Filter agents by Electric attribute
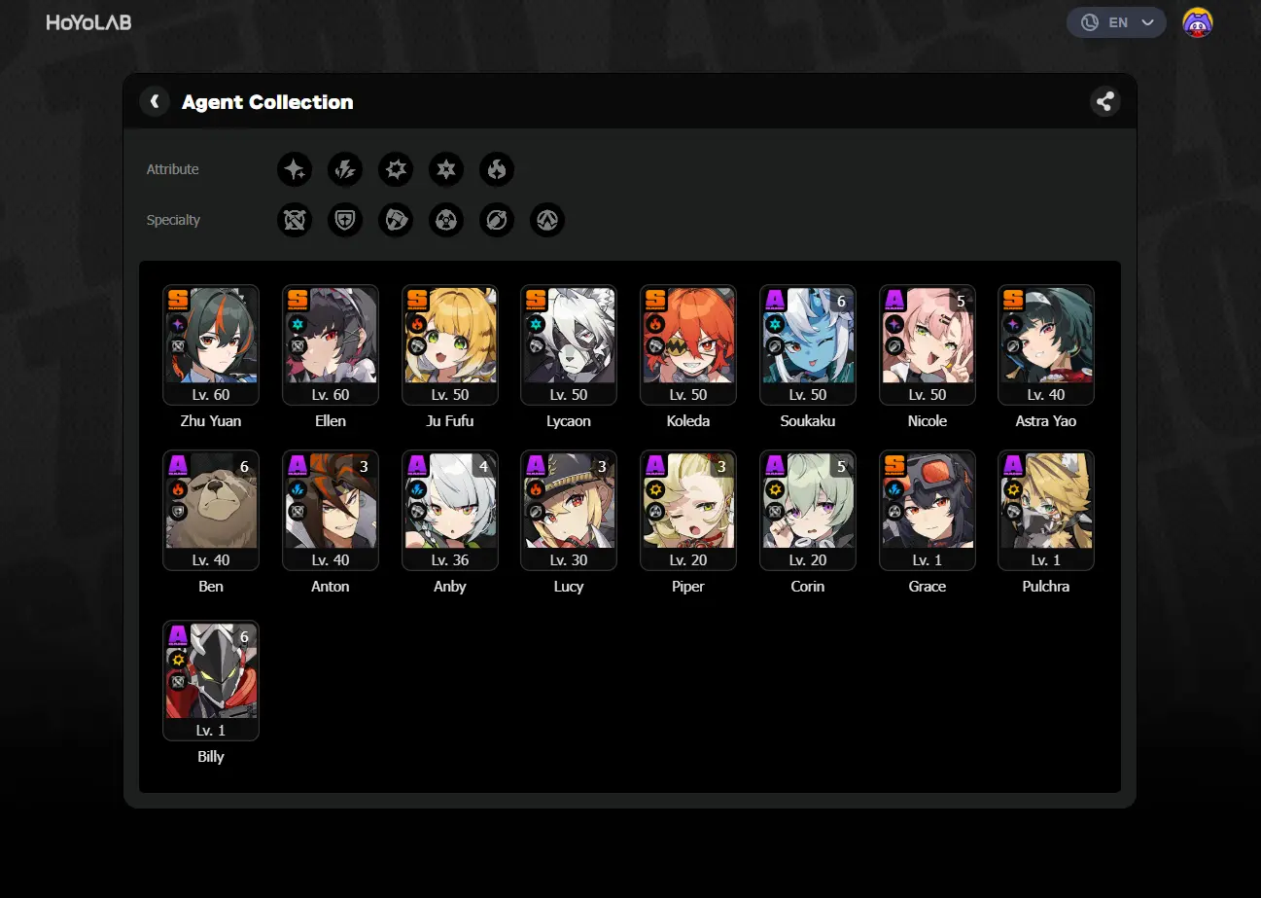The height and width of the screenshot is (898, 1261). point(345,169)
